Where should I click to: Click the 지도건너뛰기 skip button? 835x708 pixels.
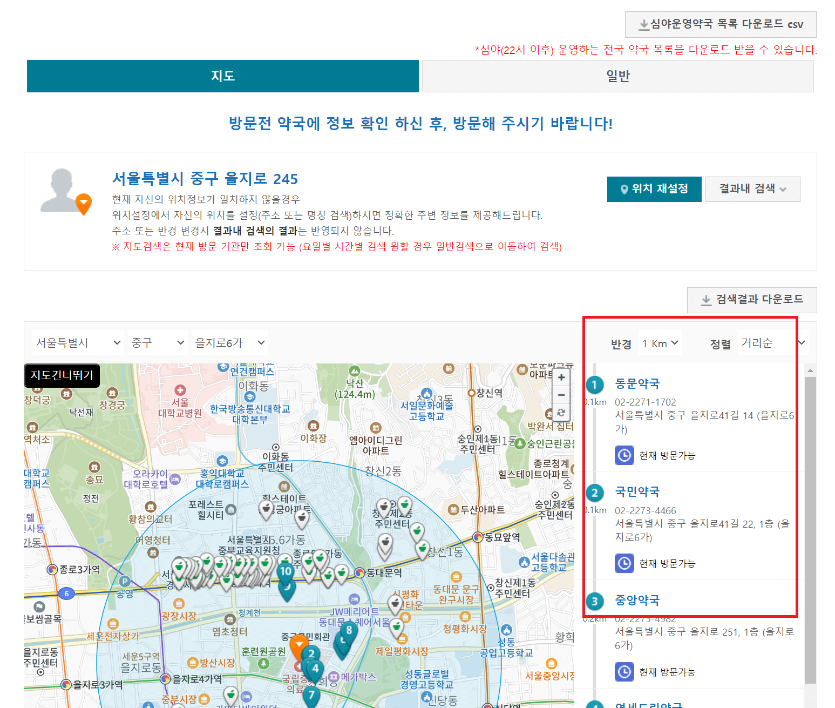[x=62, y=375]
